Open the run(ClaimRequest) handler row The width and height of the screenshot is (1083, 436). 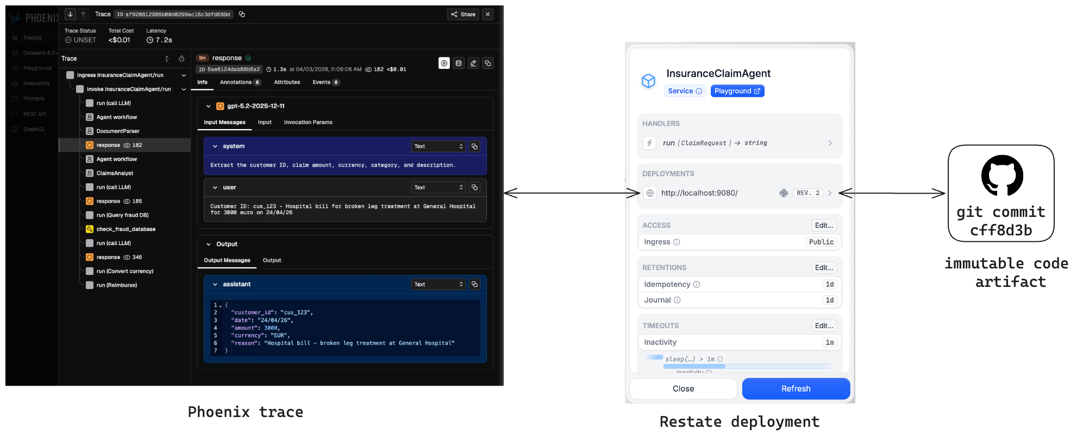(740, 143)
